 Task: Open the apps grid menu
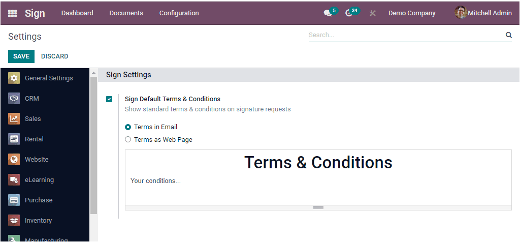pyautogui.click(x=13, y=13)
